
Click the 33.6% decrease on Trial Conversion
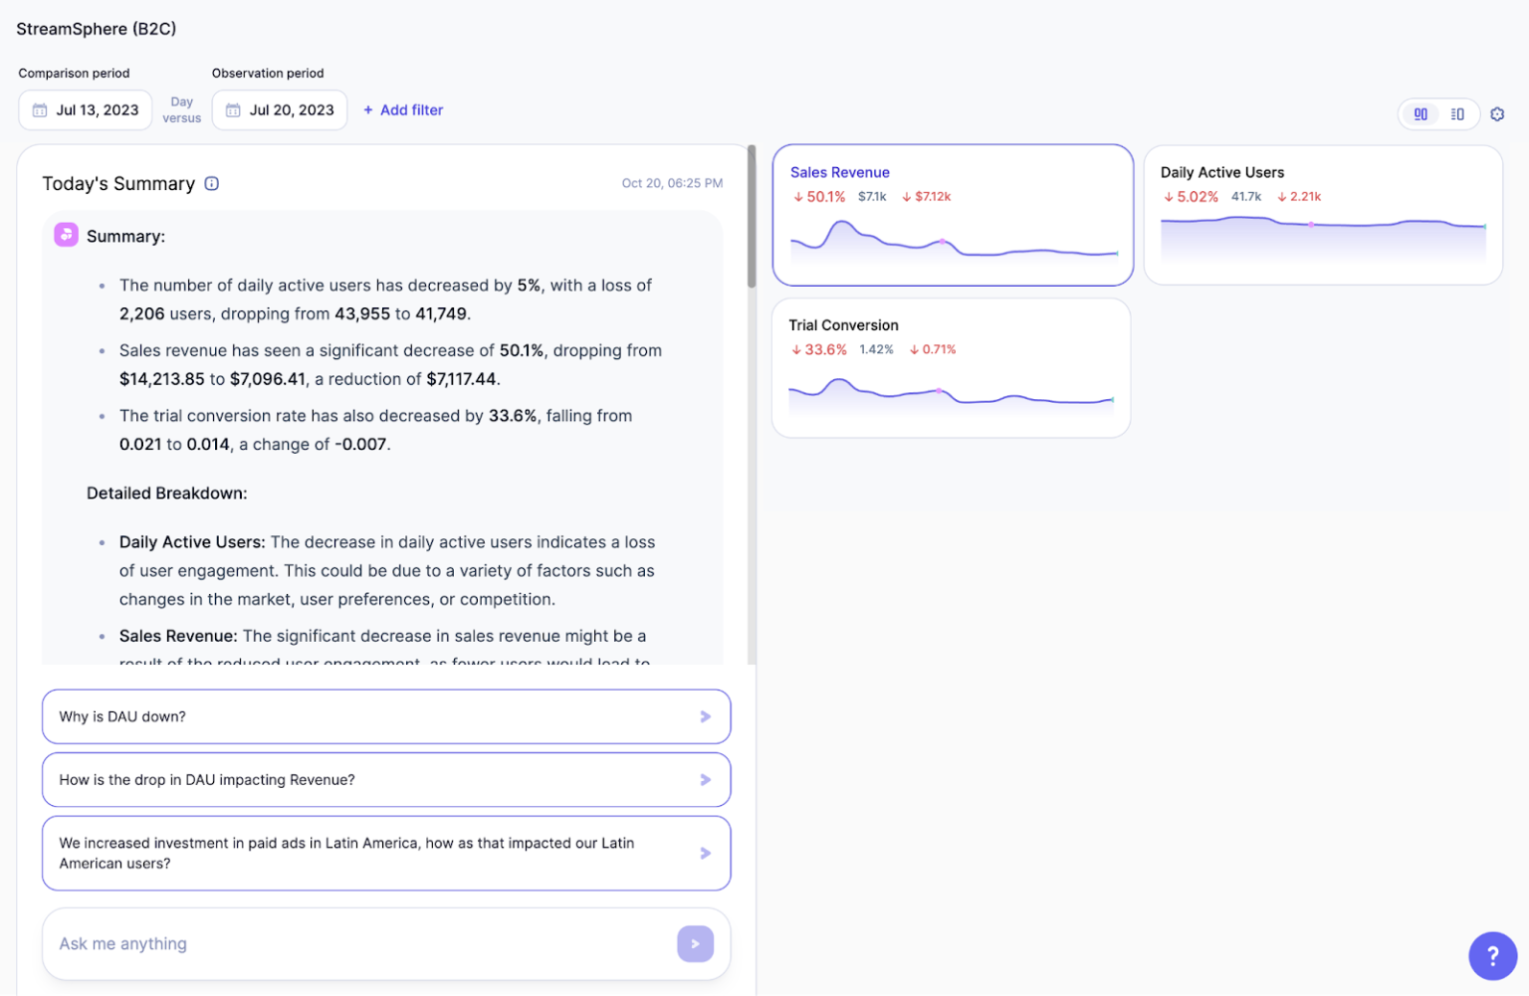[x=819, y=350]
